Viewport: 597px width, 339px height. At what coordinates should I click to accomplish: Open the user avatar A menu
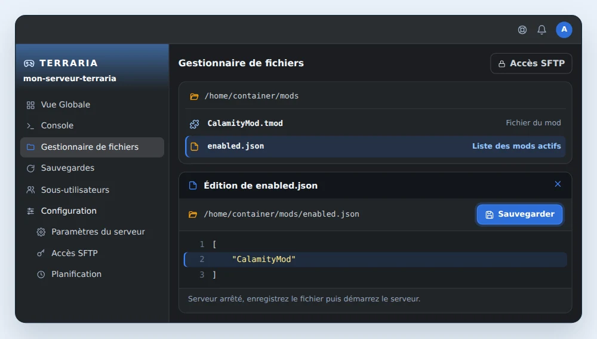click(564, 30)
